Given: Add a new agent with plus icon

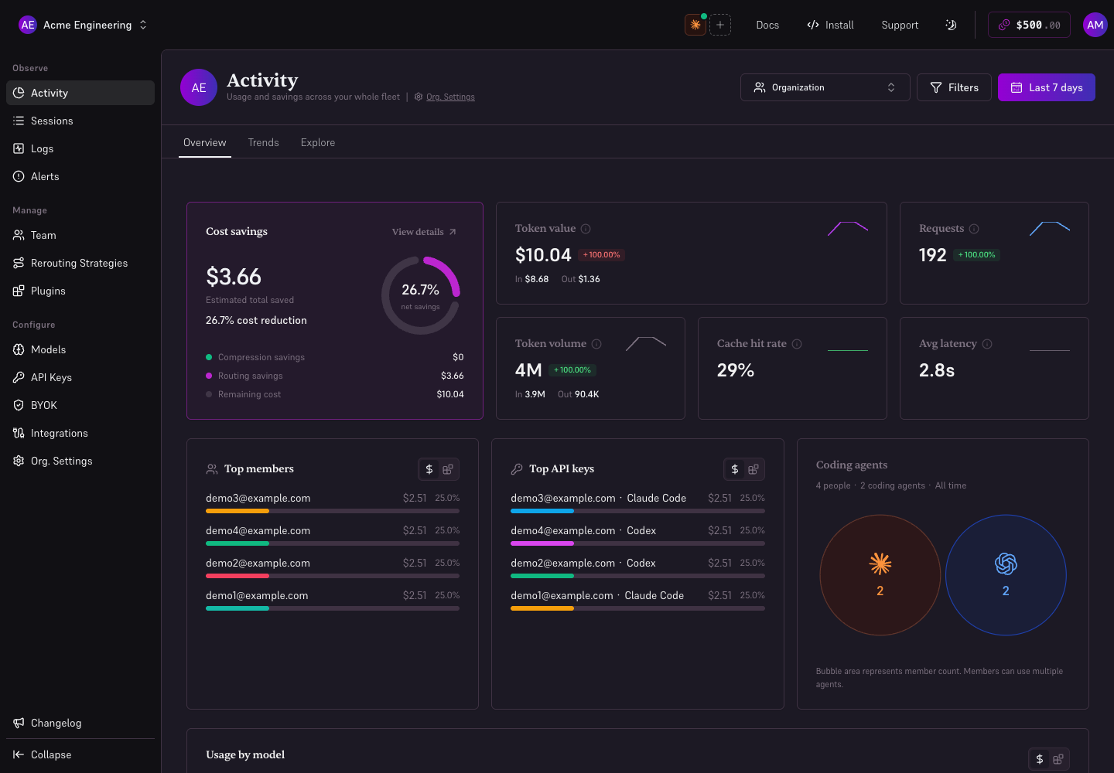Looking at the screenshot, I should 720,25.
